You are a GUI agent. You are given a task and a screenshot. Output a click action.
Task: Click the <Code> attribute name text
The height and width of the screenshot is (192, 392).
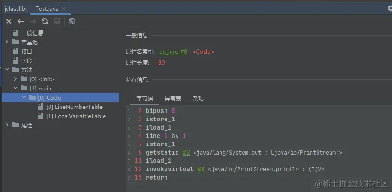[203, 52]
